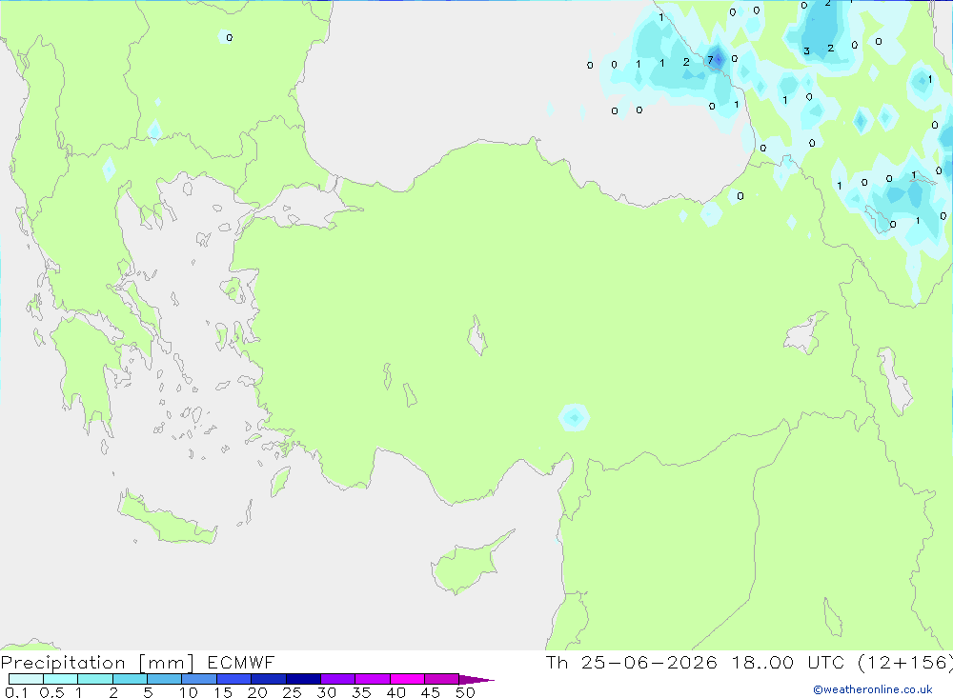Click the '3' precipitation value on the map

pyautogui.click(x=806, y=51)
